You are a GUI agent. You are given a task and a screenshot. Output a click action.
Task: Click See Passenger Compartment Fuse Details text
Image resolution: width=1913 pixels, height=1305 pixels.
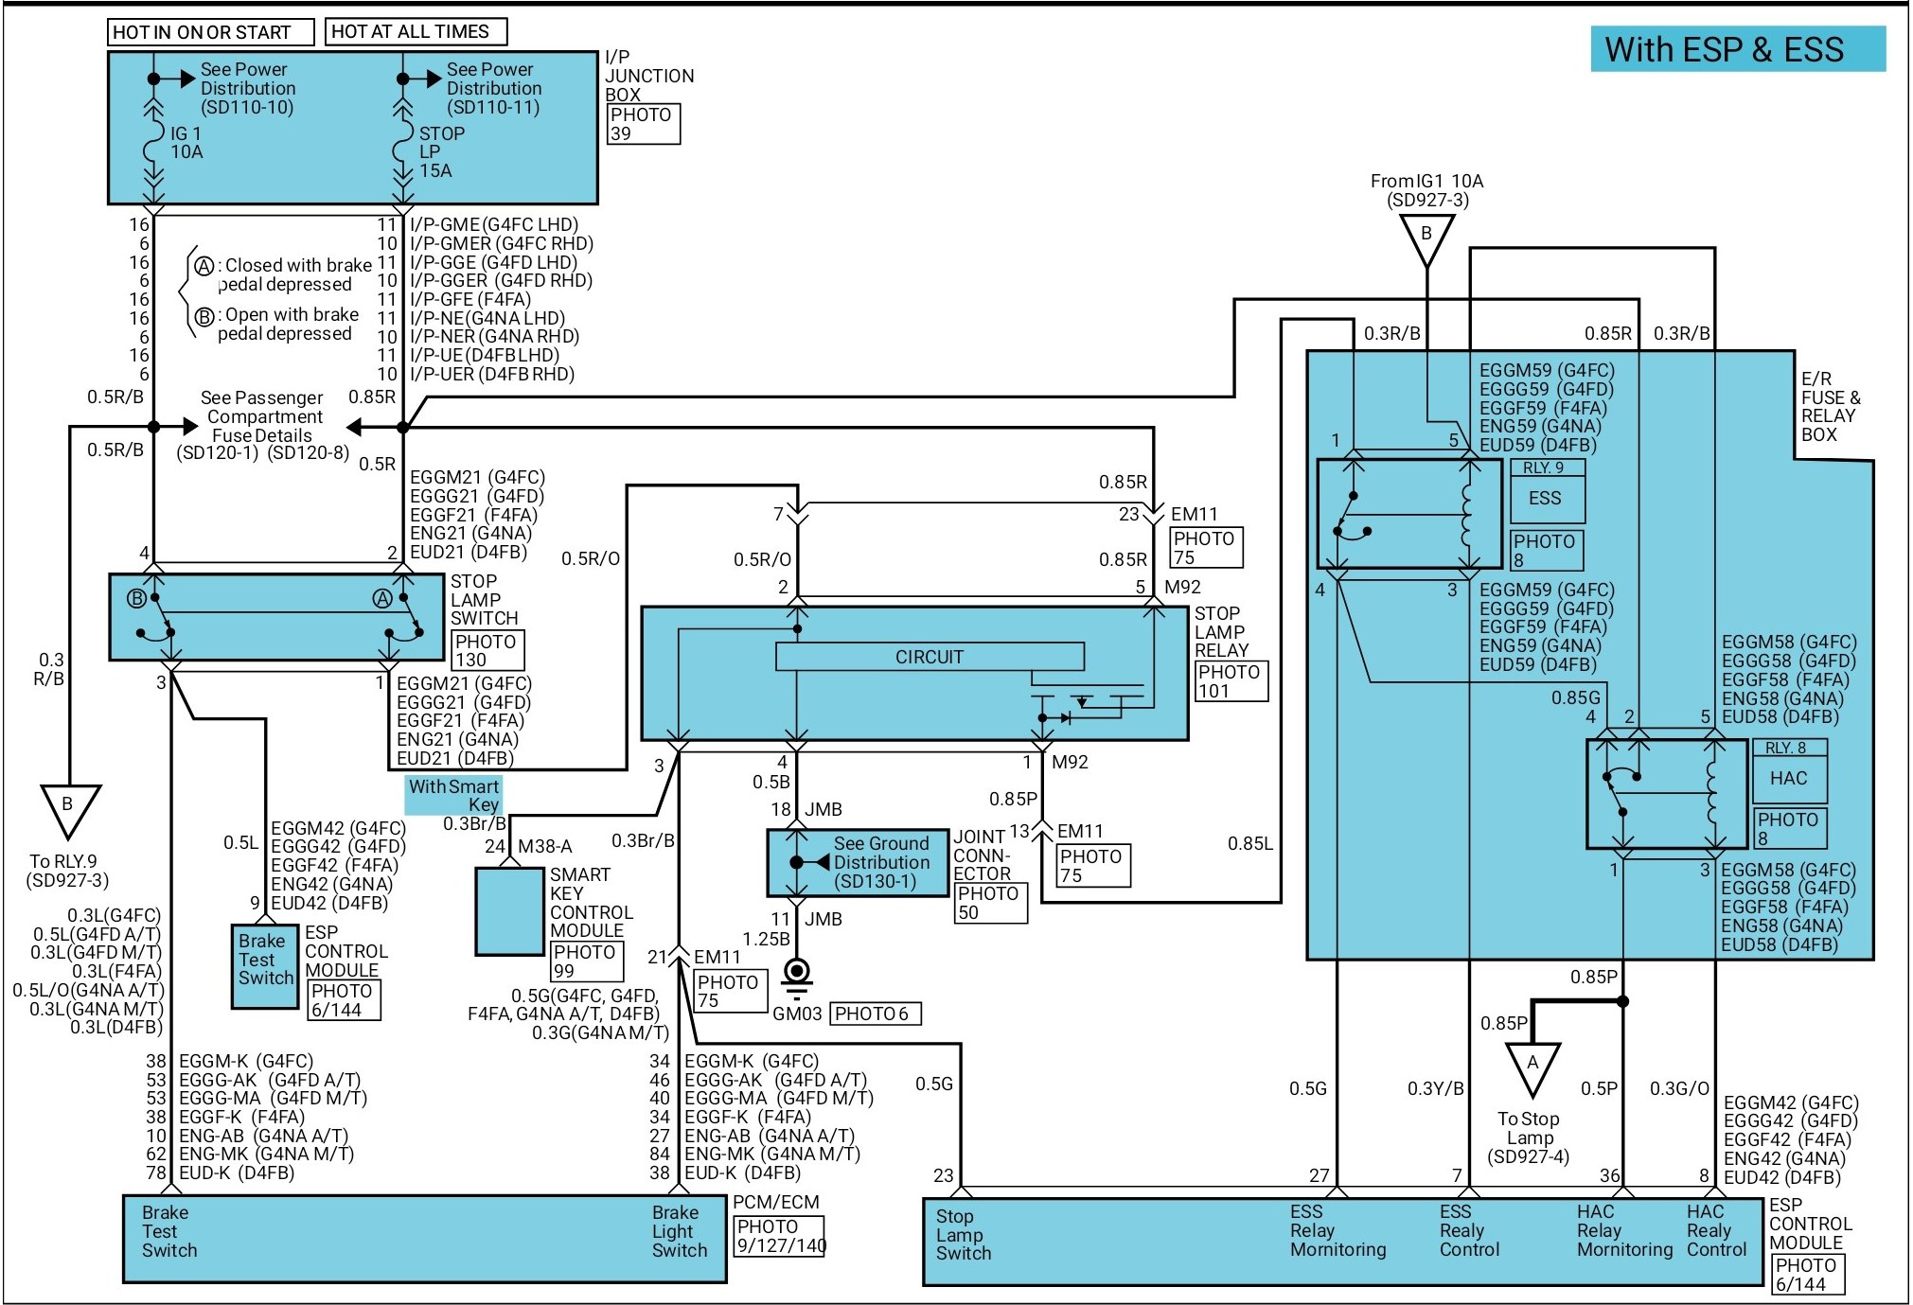pos(262,416)
